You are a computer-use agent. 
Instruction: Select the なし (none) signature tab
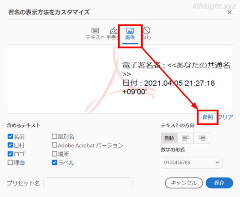[146, 34]
